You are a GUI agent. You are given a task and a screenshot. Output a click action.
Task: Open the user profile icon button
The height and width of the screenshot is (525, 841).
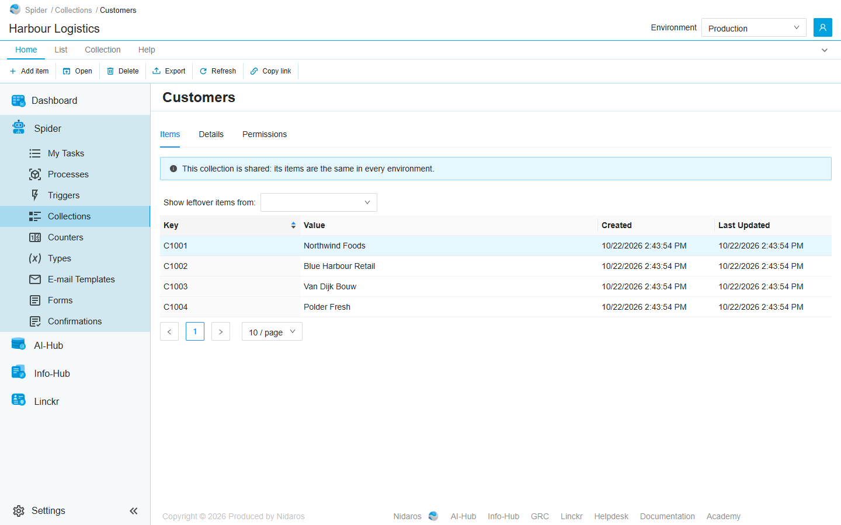tap(822, 27)
